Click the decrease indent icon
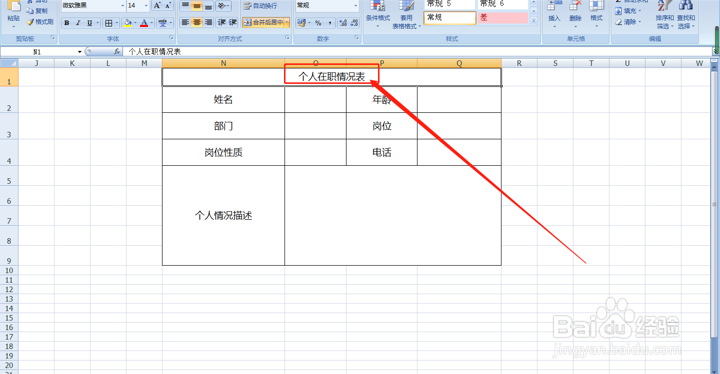 tap(221, 22)
